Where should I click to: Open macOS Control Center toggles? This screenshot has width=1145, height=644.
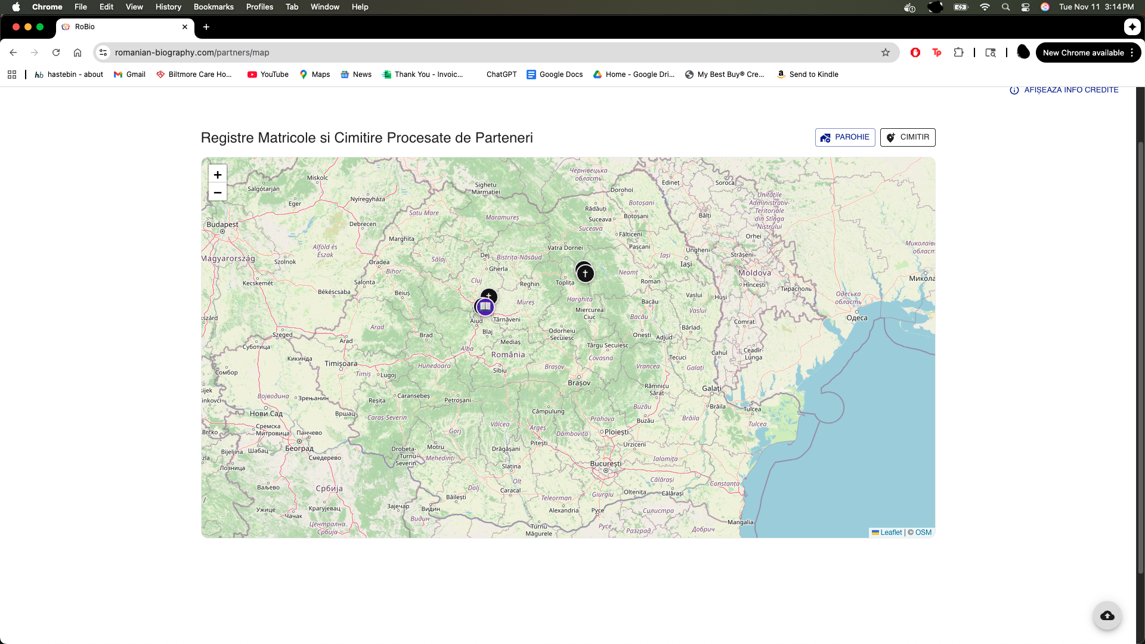(1025, 7)
